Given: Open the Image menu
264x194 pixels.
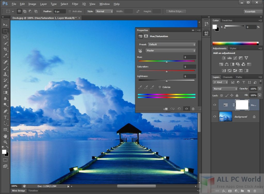Looking at the screenshot, I should pyautogui.click(x=32, y=4).
